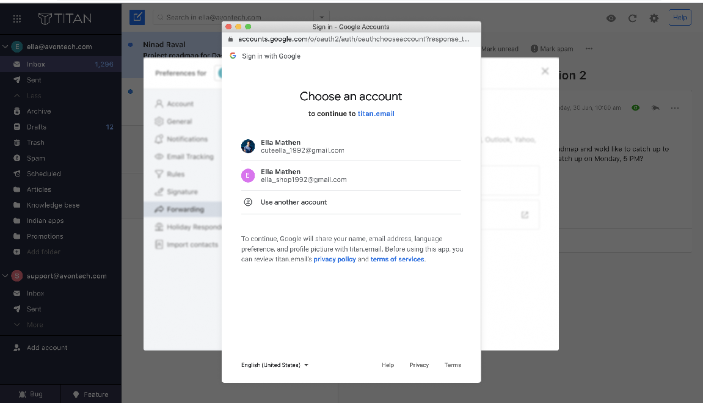Click the Help button
Screen dimensions: 703x403
(680, 18)
